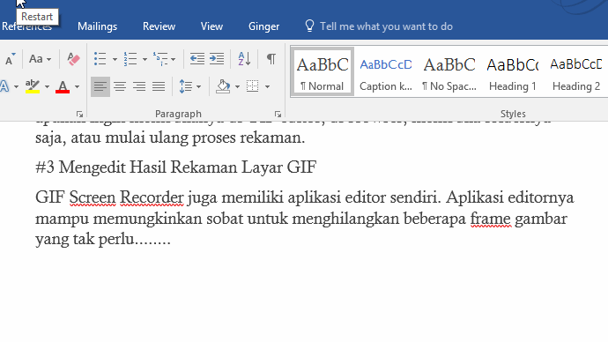The width and height of the screenshot is (608, 342).
Task: Click the Numbering list icon
Action: click(x=130, y=59)
